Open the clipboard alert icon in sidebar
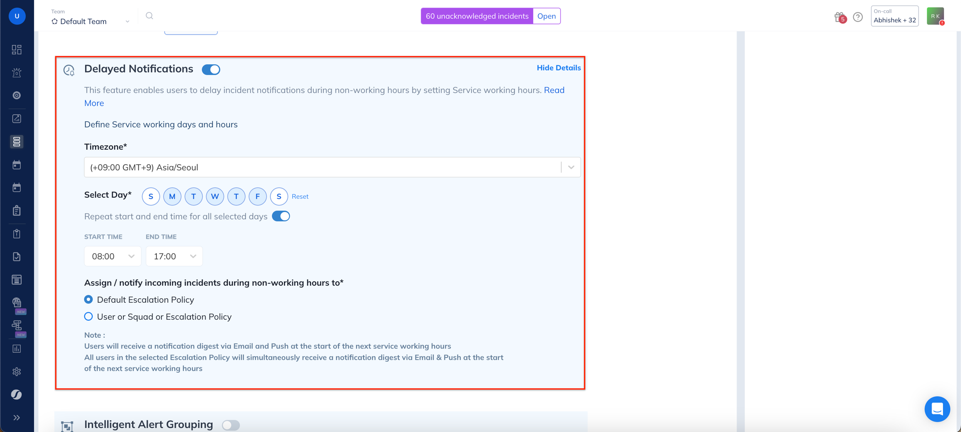 point(17,234)
